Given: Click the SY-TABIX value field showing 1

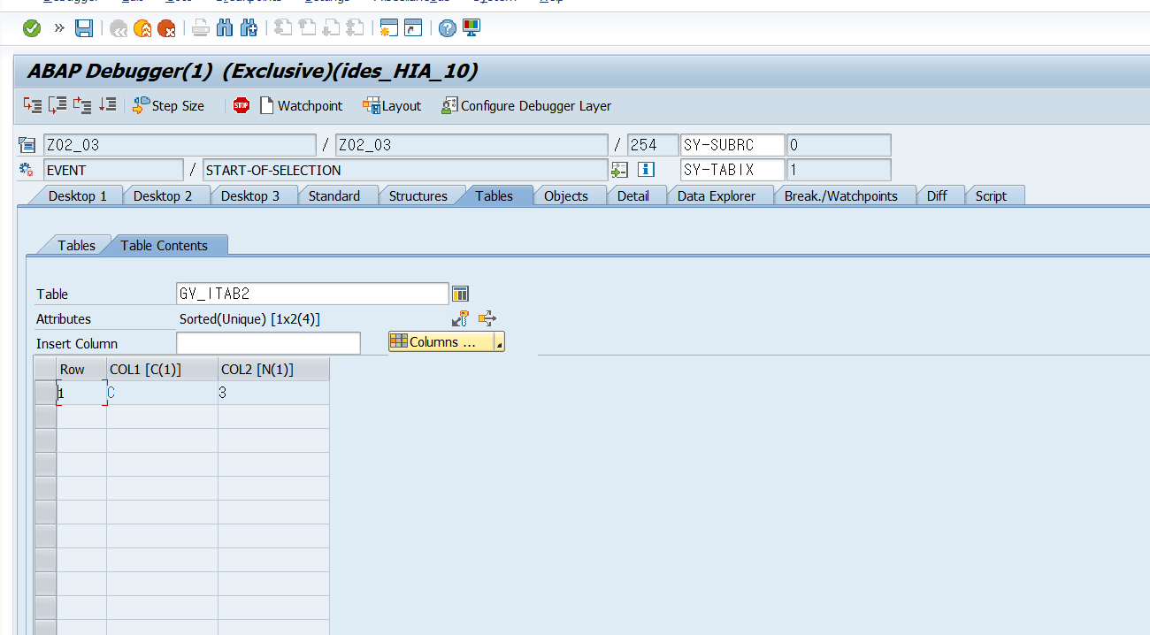Looking at the screenshot, I should 839,170.
